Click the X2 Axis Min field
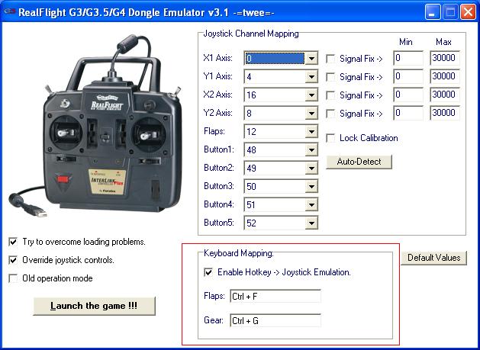480x350 pixels. [x=408, y=95]
